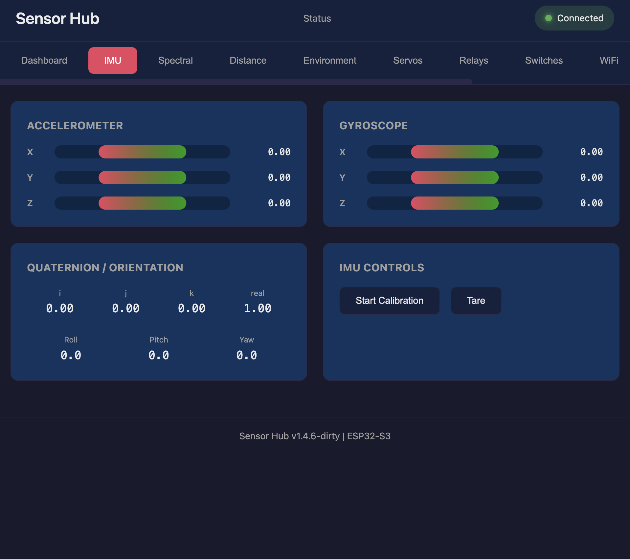Click the accelerometer Z axis bar
Viewport: 630px width, 559px height.
142,203
